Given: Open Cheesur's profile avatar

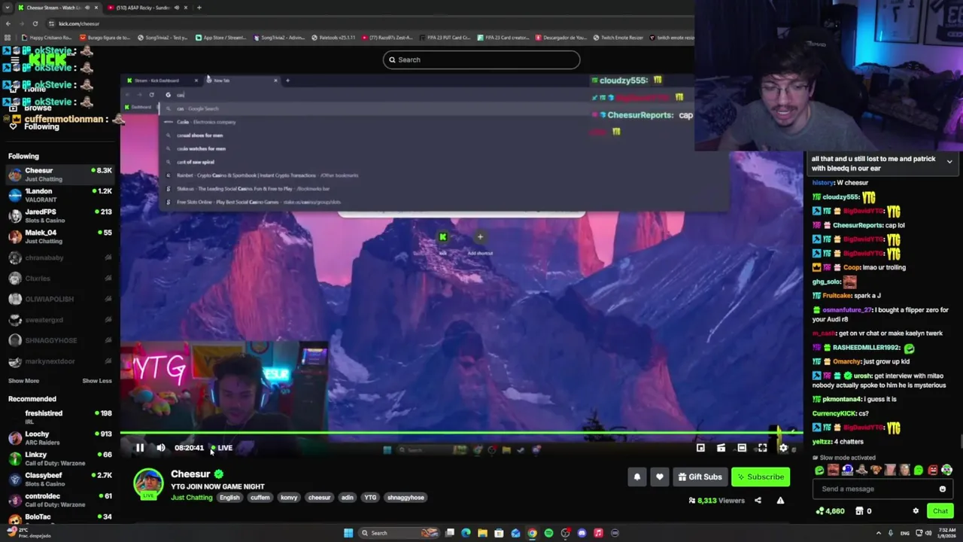Looking at the screenshot, I should point(148,484).
